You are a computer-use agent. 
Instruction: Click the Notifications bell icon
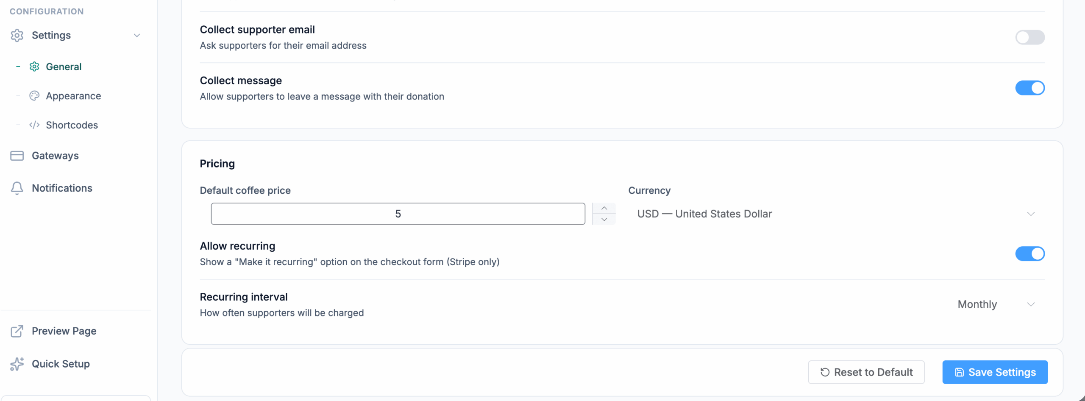(x=17, y=188)
